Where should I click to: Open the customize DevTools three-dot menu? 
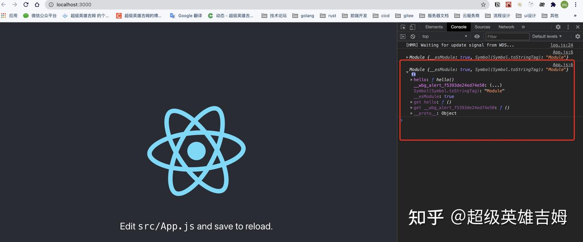(568, 27)
